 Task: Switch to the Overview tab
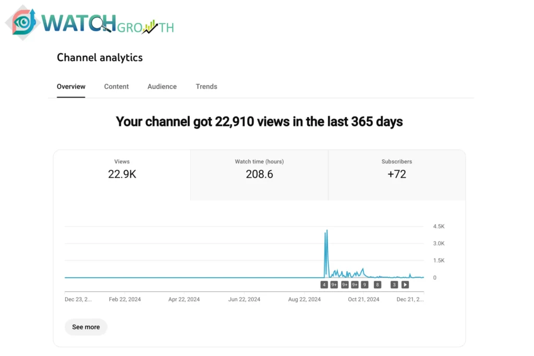[x=71, y=87]
